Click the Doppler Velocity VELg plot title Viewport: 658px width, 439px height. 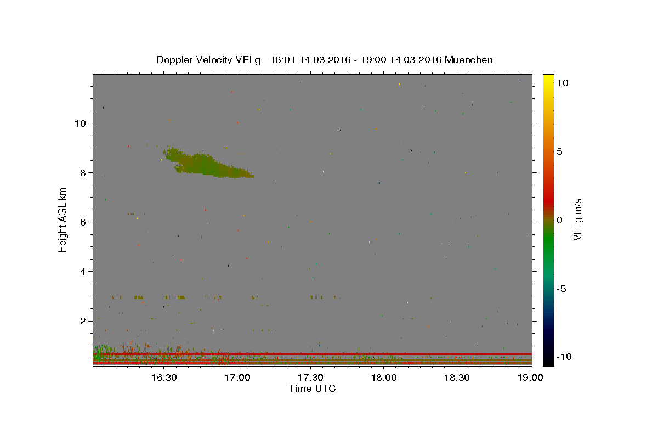(325, 60)
